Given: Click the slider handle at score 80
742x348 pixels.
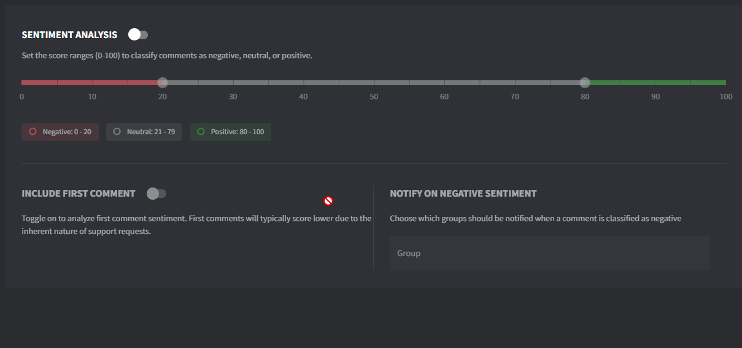Looking at the screenshot, I should [x=585, y=83].
